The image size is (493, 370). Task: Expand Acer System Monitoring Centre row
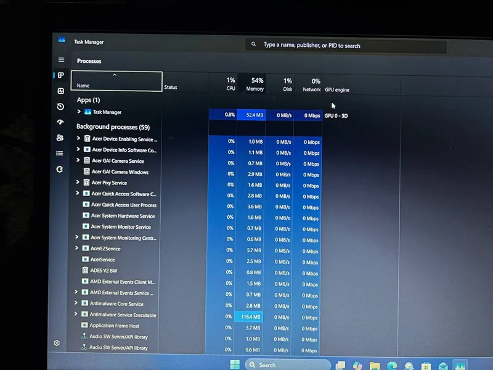[76, 237]
